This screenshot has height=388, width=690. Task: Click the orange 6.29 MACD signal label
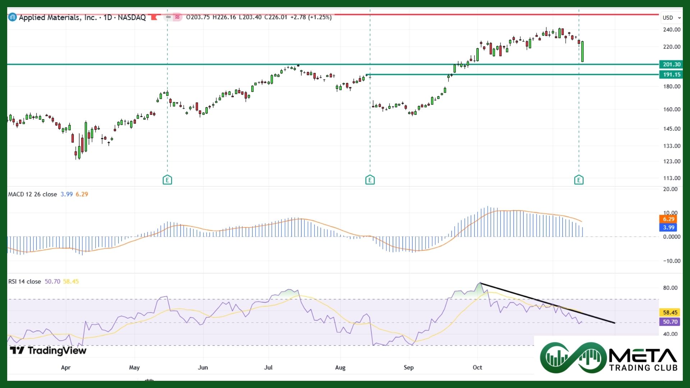click(668, 219)
